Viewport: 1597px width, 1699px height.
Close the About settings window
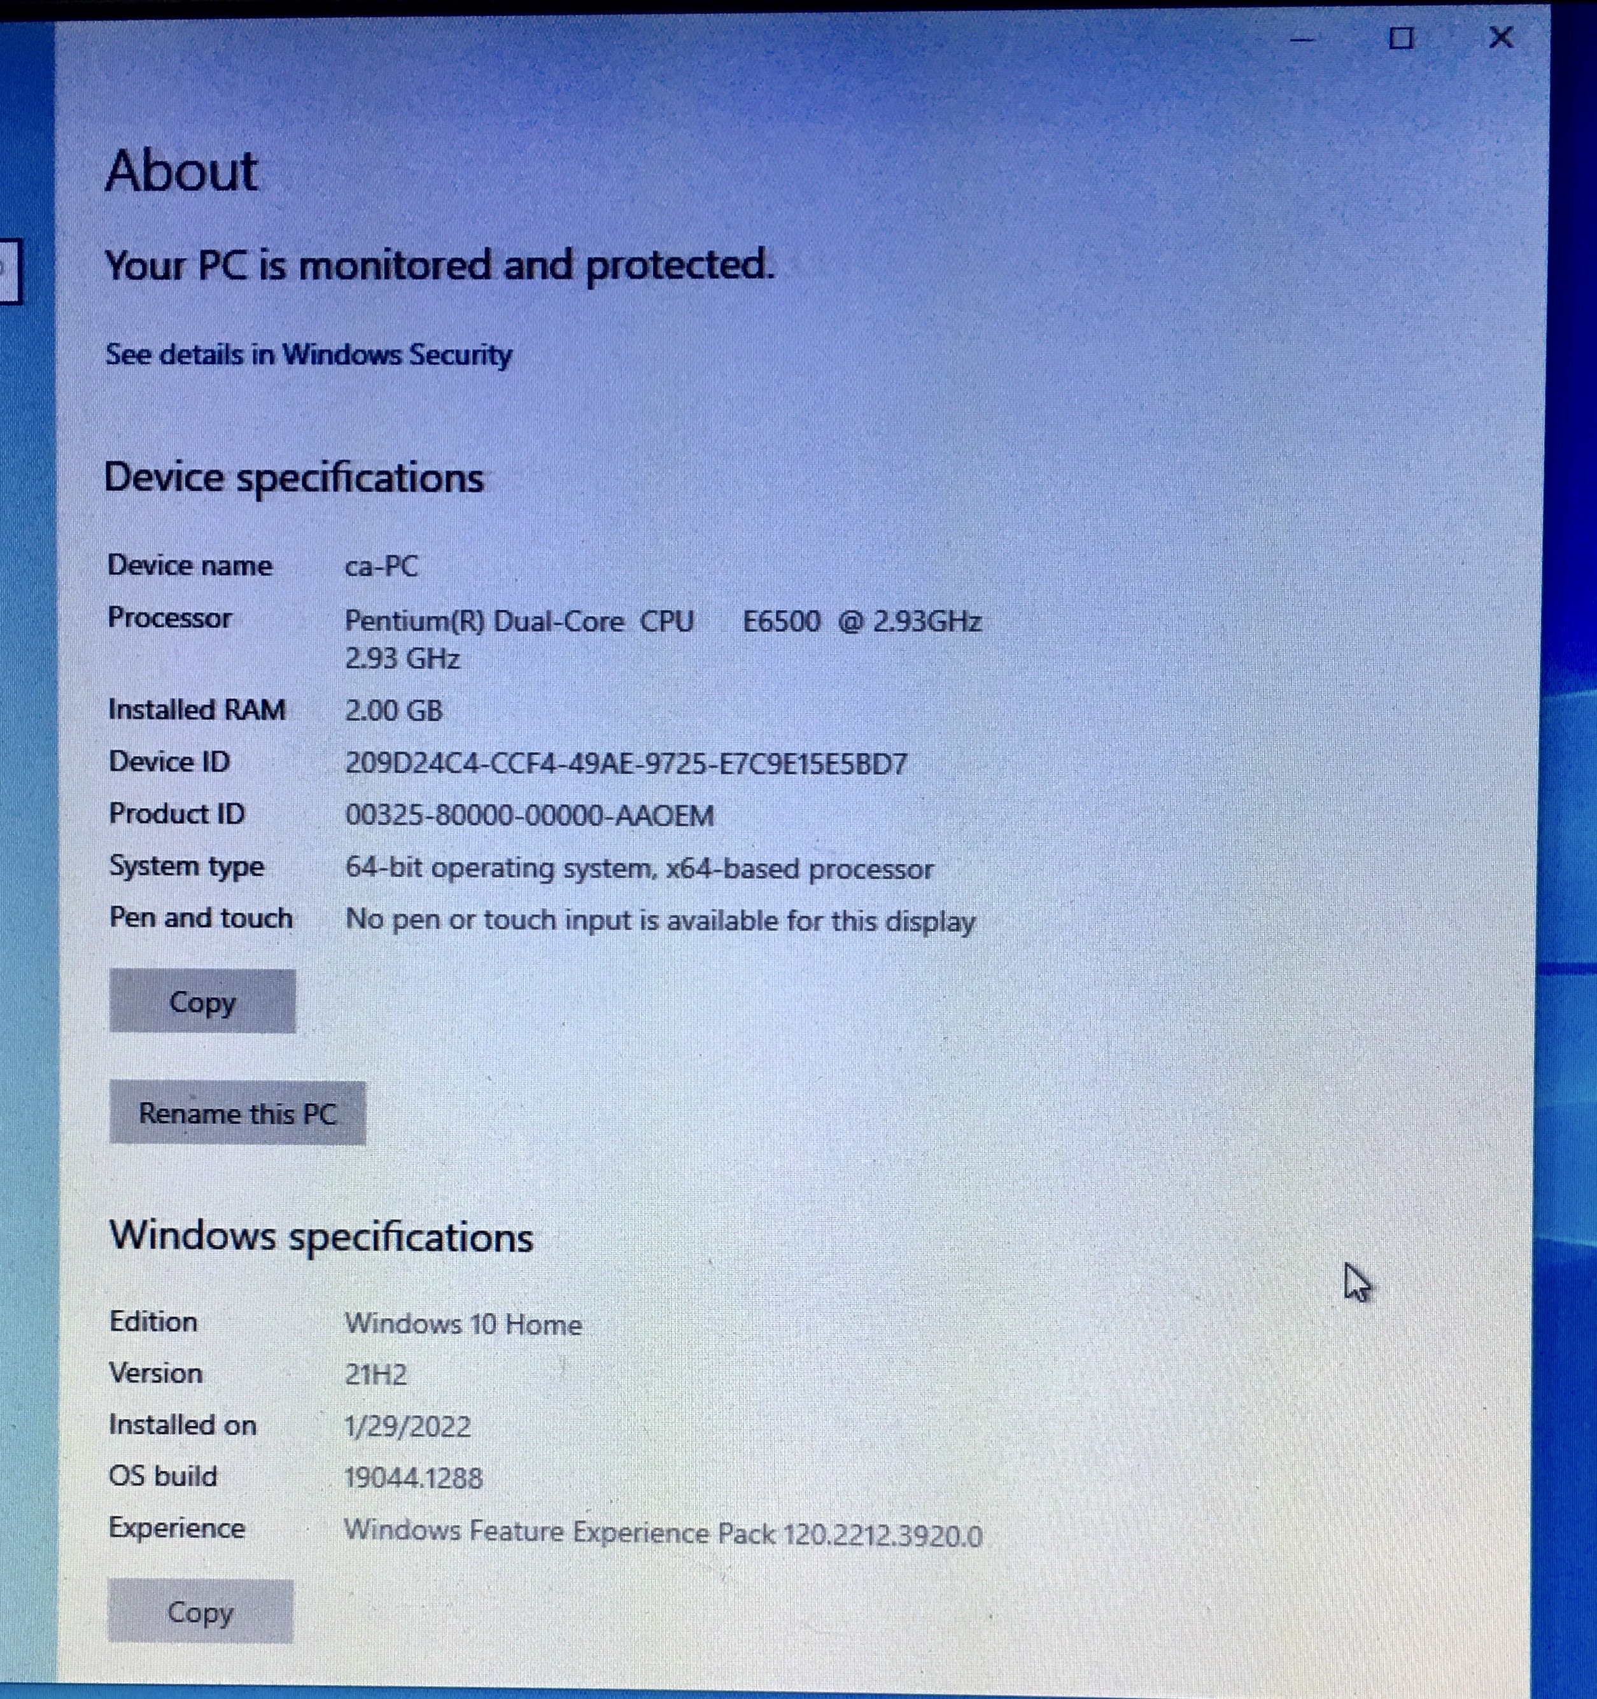coord(1500,38)
